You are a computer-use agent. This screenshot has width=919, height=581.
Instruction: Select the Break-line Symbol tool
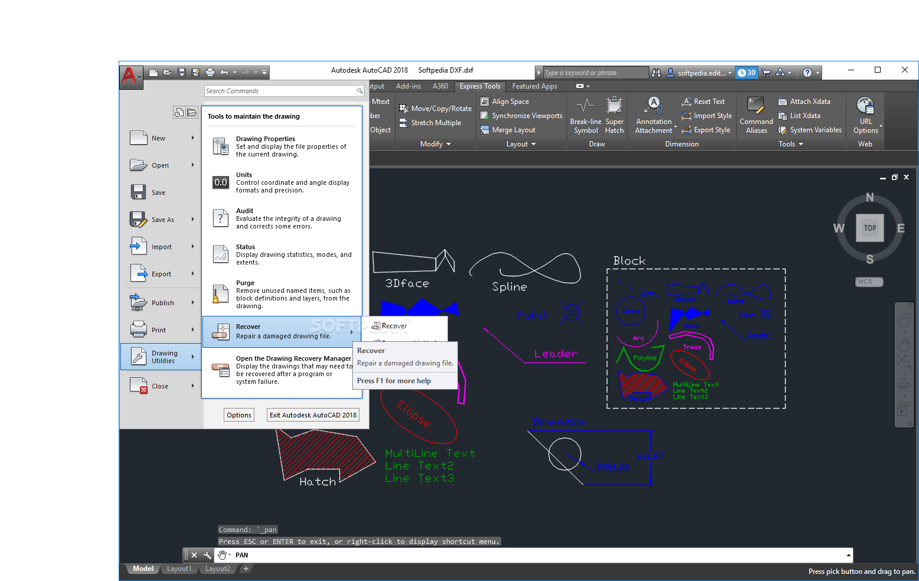[x=586, y=116]
